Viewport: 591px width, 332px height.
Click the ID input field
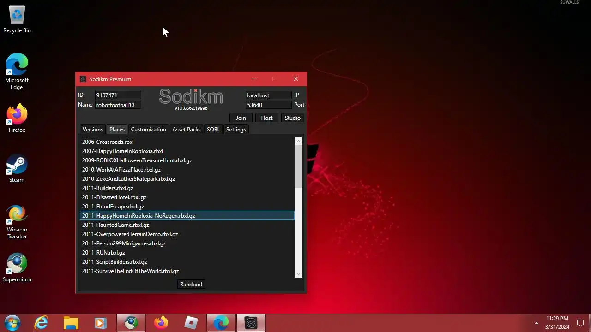tap(118, 95)
